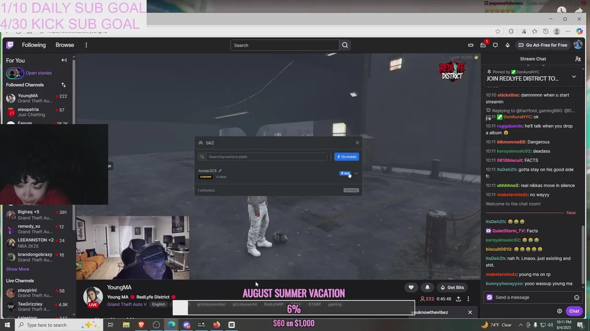590x331 pixels.
Task: Open OBS Studio from taskbar
Action: click(156, 325)
